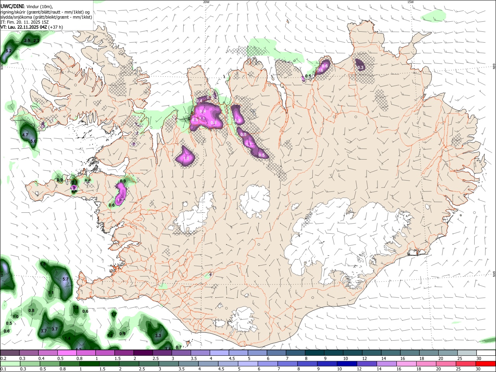The width and height of the screenshot is (496, 372).
Task: Click the 15W longitude label
Action: click(410, 2)
